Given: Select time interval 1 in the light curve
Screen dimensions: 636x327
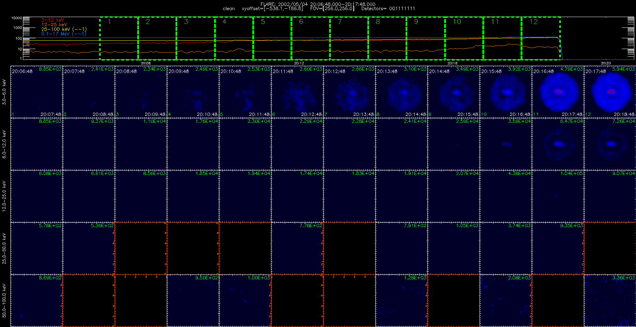Looking at the screenshot, I should [119, 38].
